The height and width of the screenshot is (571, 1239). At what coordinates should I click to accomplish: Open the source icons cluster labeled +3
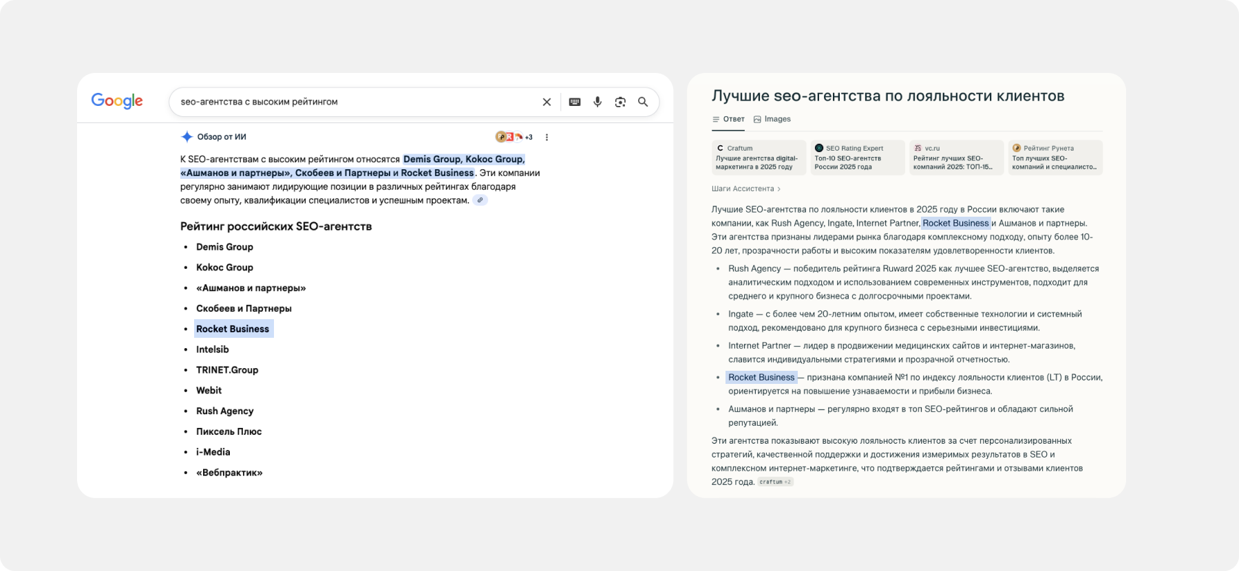pyautogui.click(x=514, y=137)
